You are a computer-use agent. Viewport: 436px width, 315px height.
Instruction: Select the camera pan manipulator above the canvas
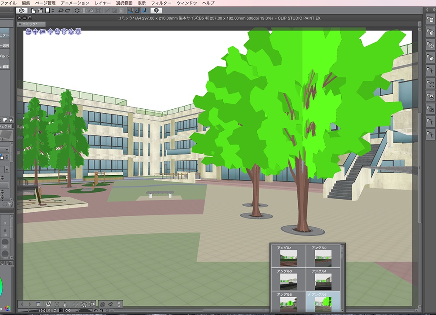tap(35, 32)
